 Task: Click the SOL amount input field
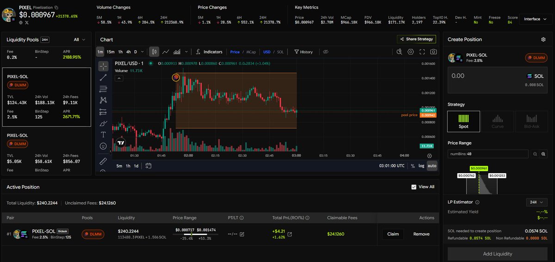pos(498,81)
